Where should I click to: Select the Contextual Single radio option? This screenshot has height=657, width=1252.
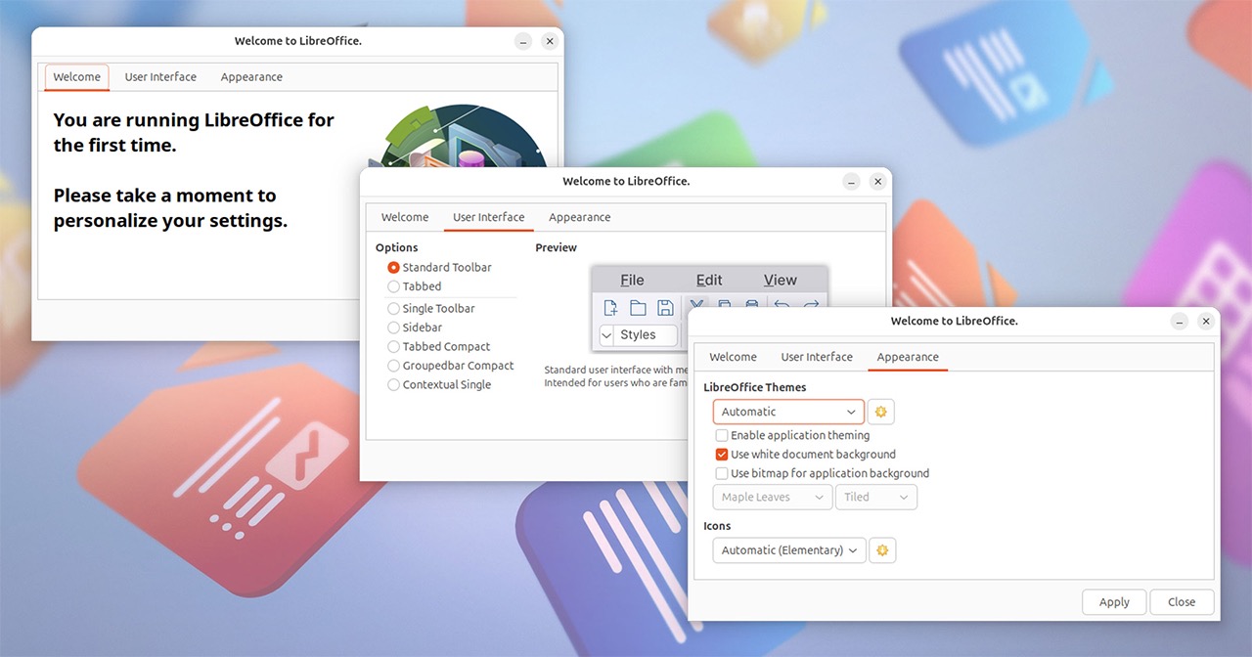coord(439,384)
